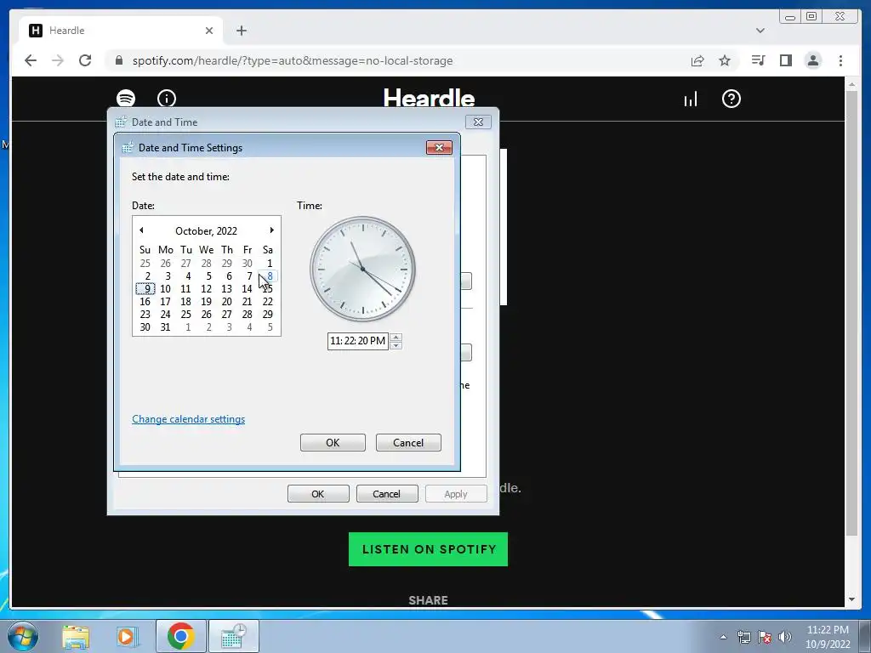Click page scrollbar down arrow
Viewport: 871px width, 653px height.
851,599
